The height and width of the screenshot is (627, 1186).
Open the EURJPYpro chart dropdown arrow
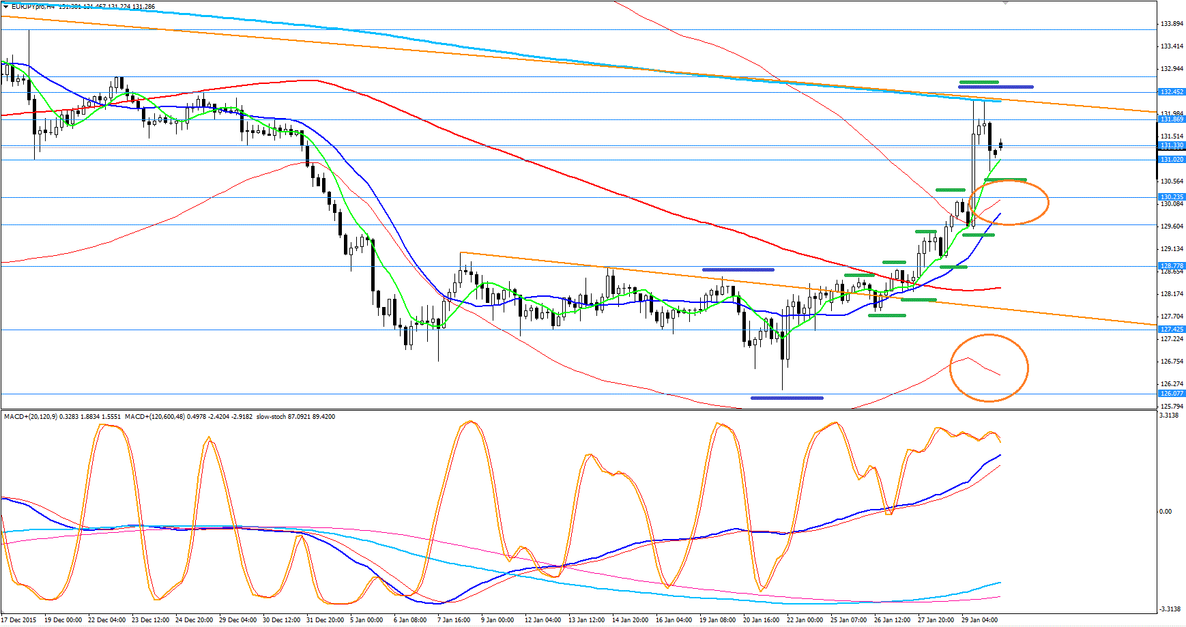point(6,7)
